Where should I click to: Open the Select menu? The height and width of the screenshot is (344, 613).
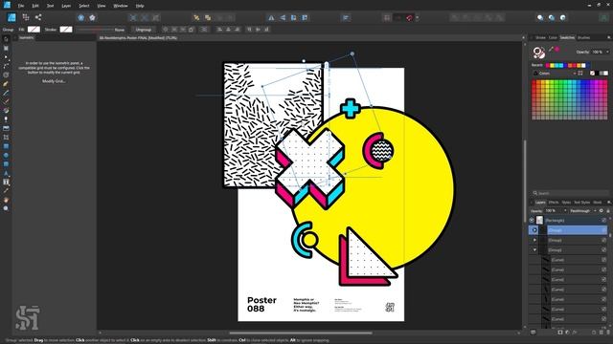click(x=84, y=6)
